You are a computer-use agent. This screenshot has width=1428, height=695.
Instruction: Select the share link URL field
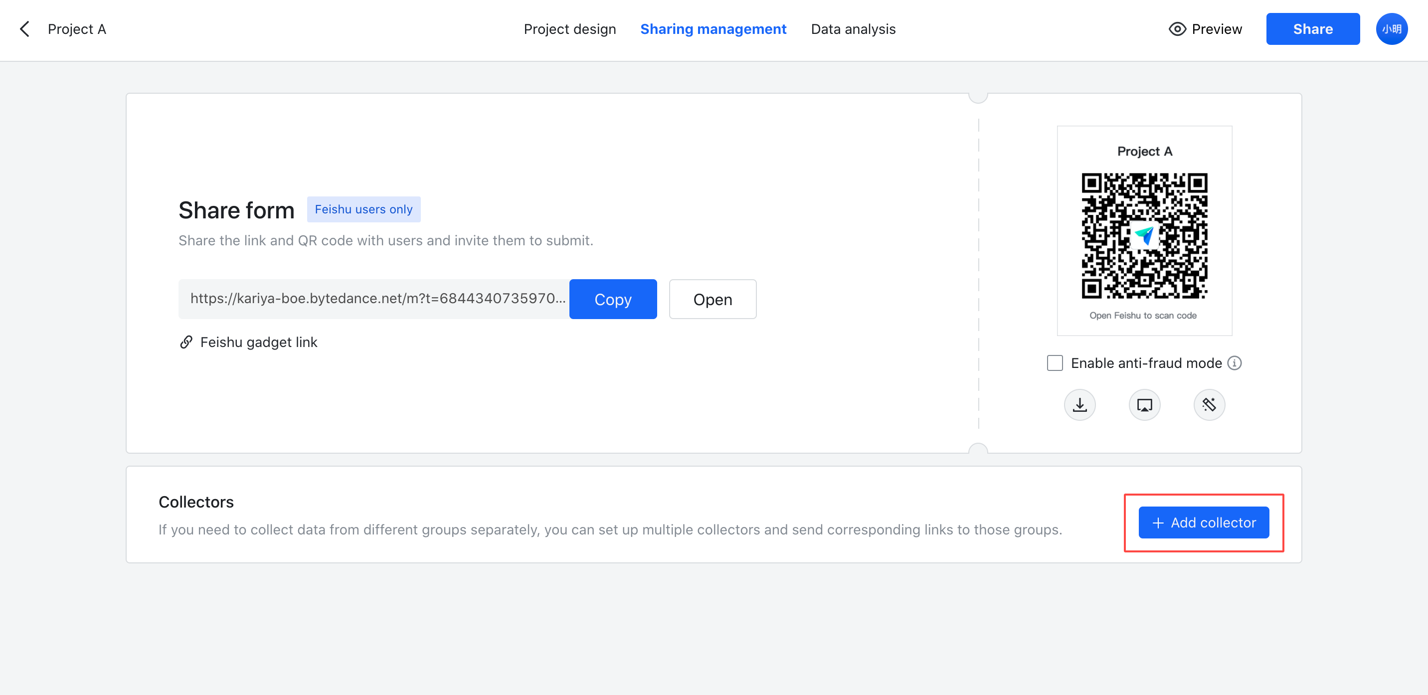pos(374,299)
